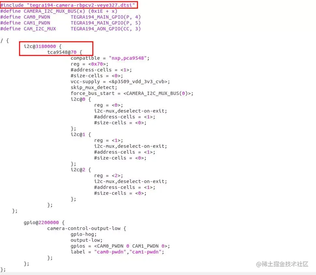Click the reg = <0x70> line
This screenshot has height=275, width=316.
(x=89, y=64)
